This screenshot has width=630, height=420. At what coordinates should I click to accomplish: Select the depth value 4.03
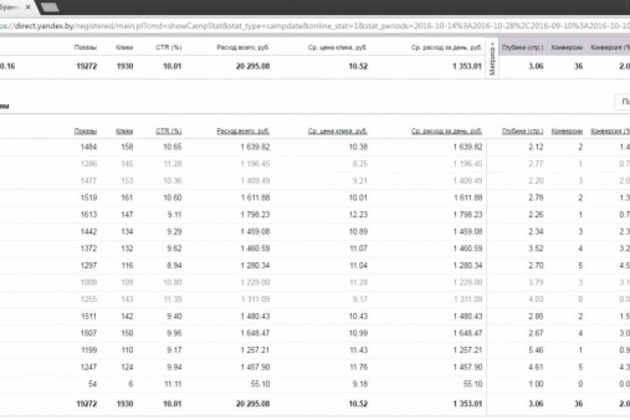[x=536, y=299]
